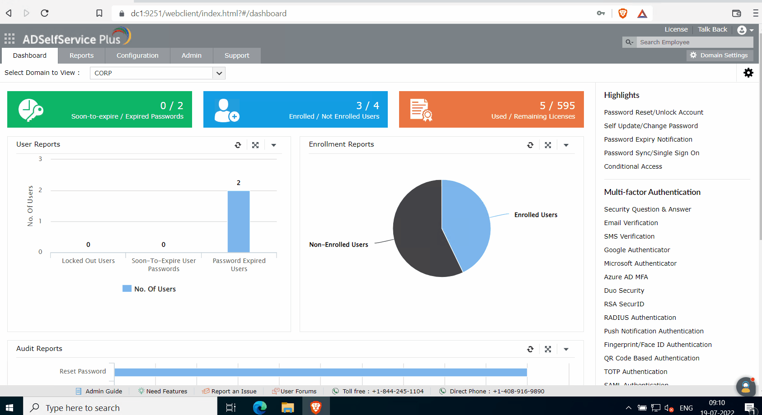Refresh the User Reports widget
Viewport: 762px width, 415px height.
[238, 145]
